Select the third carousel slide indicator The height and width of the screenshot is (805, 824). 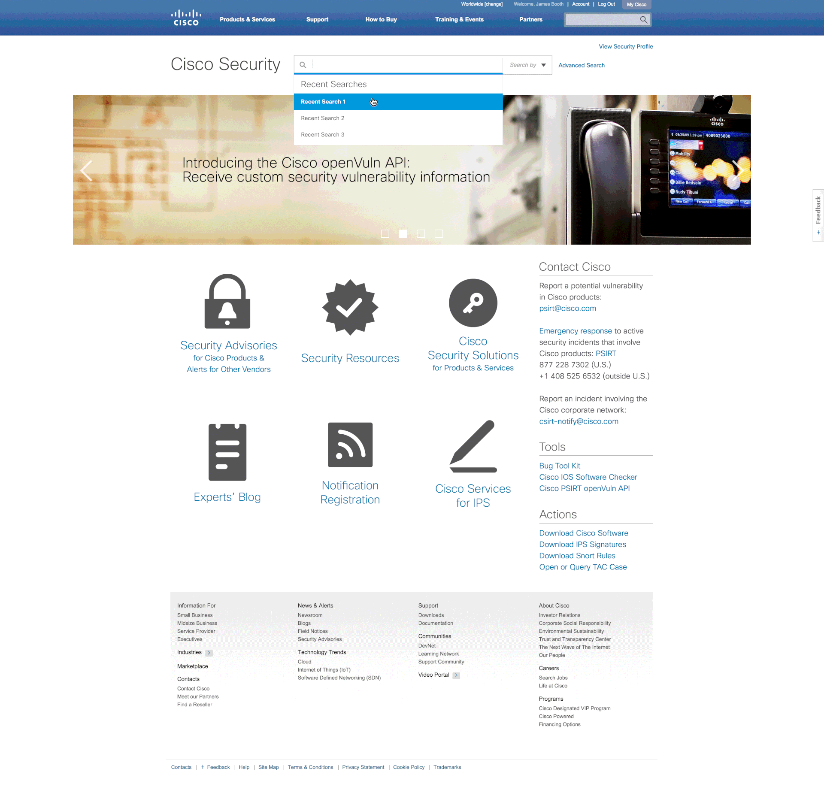pyautogui.click(x=421, y=233)
